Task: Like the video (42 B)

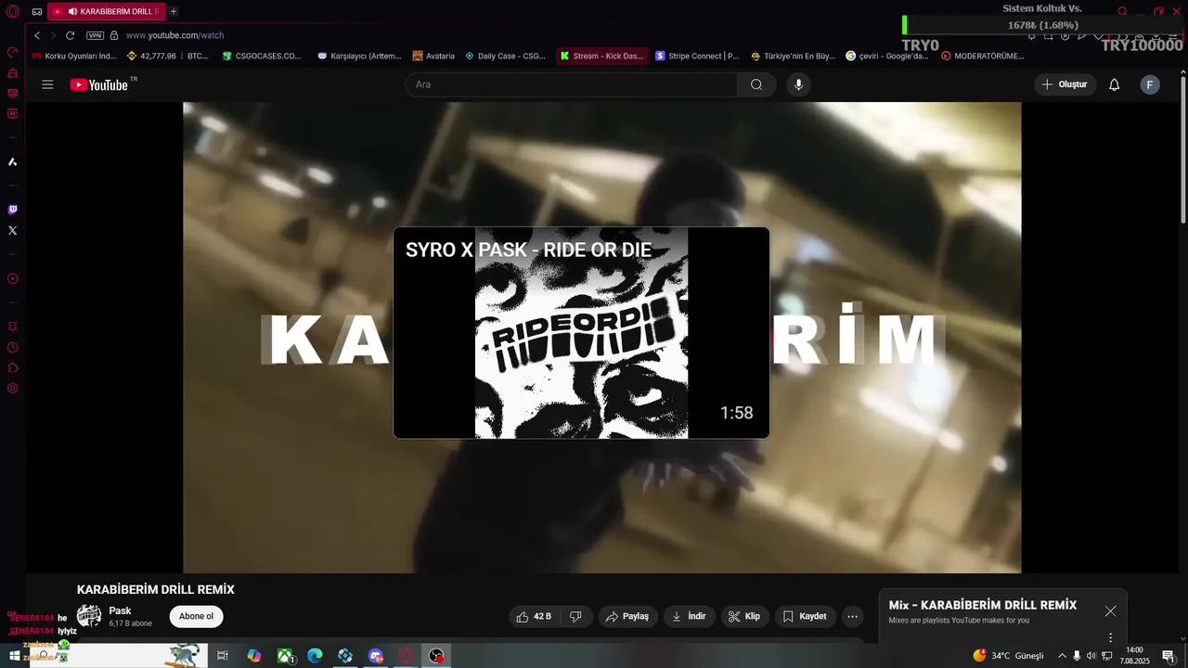Action: [x=534, y=616]
